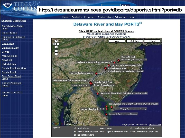185x138 pixels.
Task: Open the Lewes station link
Action: tap(6, 52)
